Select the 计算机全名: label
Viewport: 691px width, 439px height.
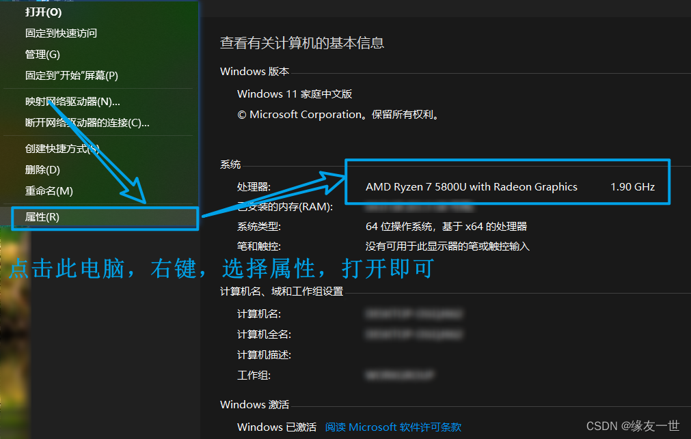[264, 335]
